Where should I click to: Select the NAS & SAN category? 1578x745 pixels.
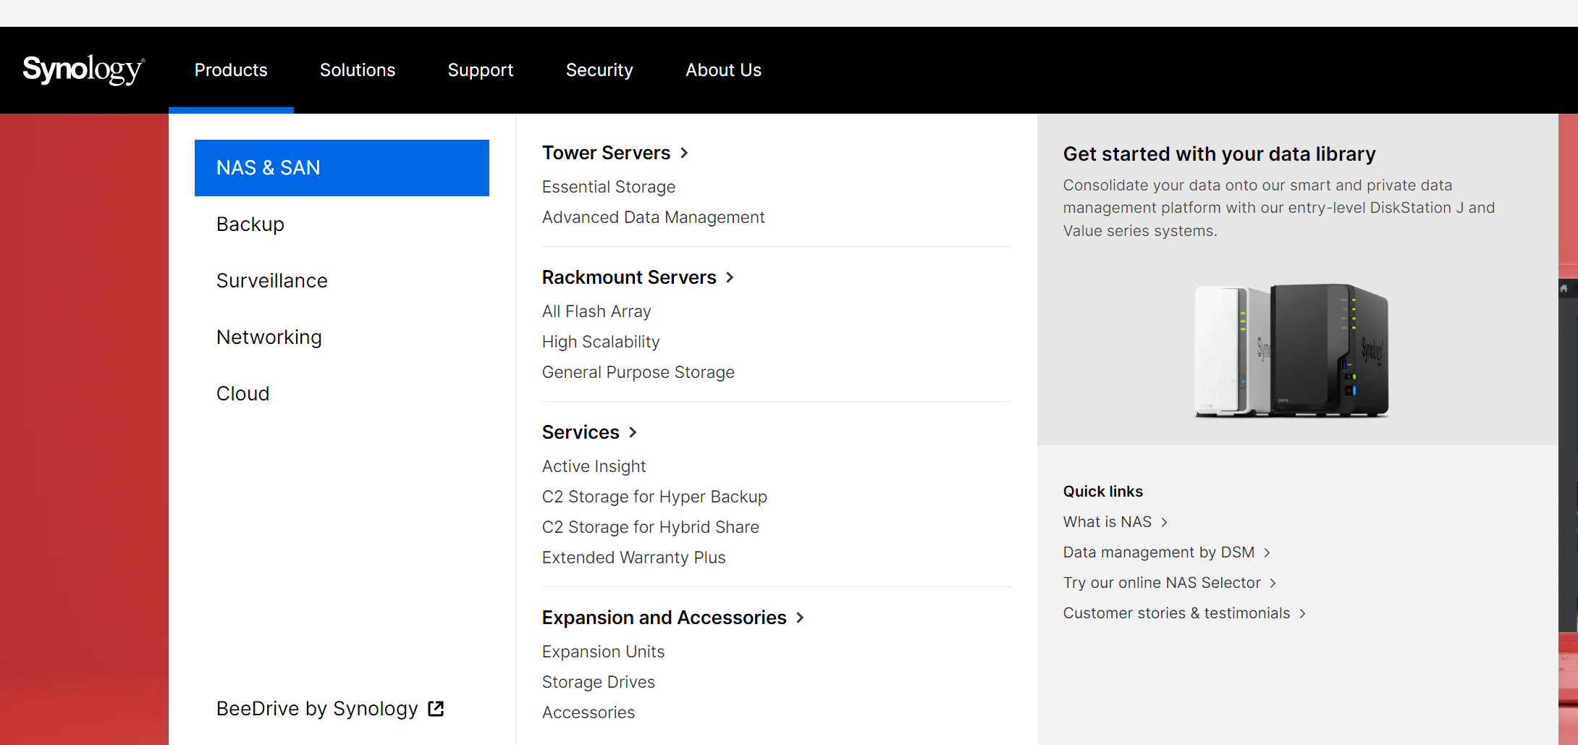click(342, 168)
